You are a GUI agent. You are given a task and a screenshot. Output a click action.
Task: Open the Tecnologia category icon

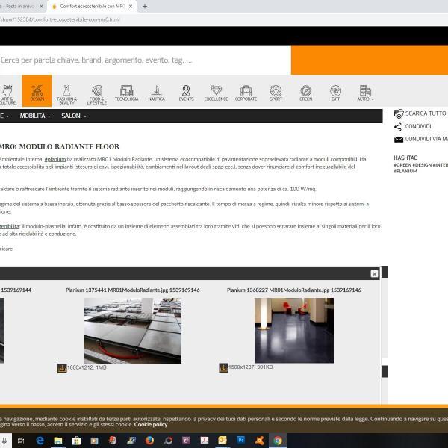click(x=127, y=93)
